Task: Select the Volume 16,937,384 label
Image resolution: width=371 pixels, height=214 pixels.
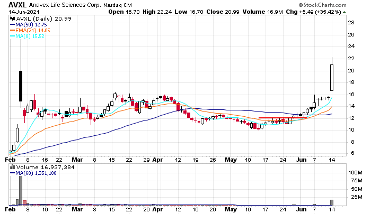Action: (x=45, y=168)
